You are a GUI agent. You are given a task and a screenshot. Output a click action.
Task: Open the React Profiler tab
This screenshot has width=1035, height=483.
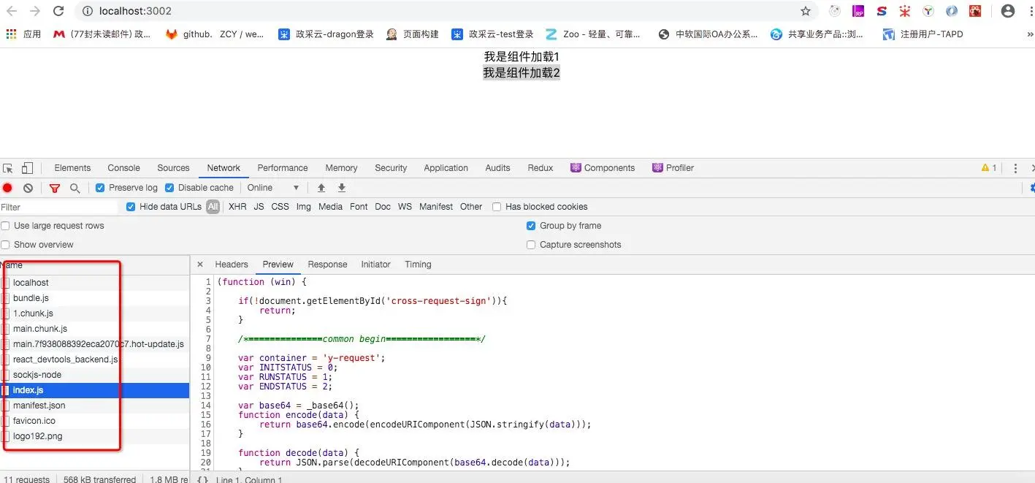673,168
